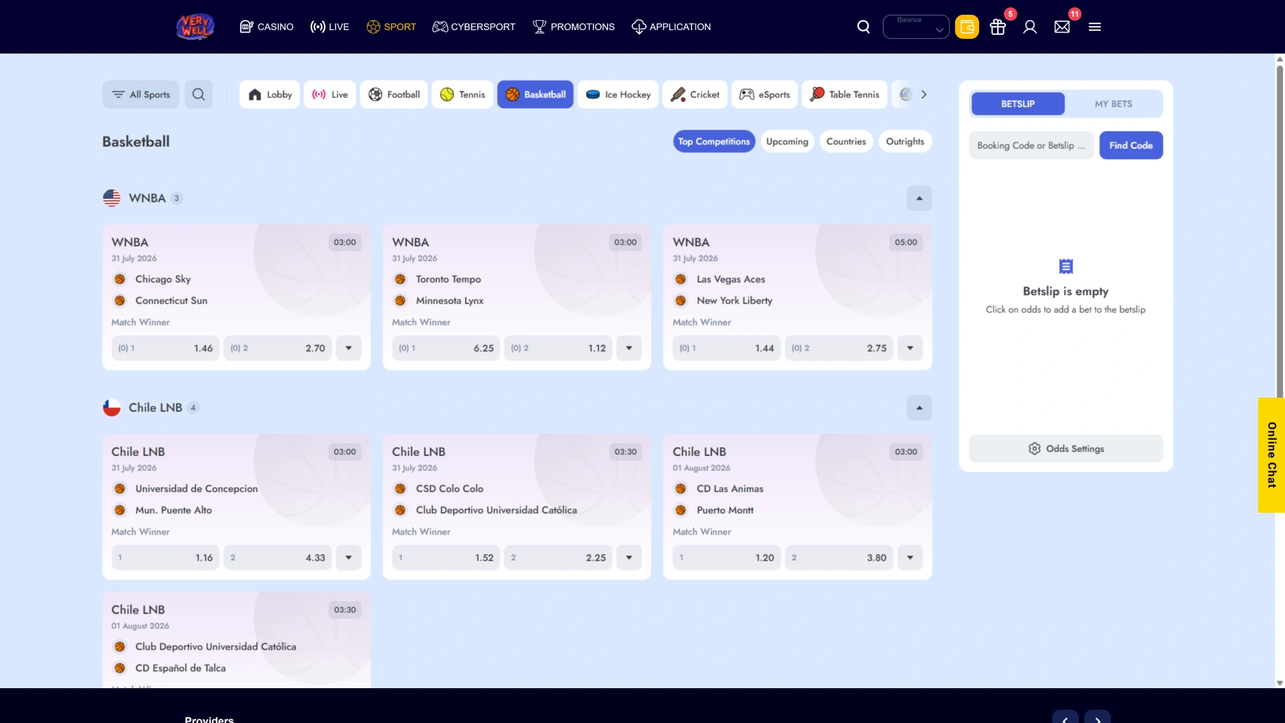Screen dimensions: 1285x723
Task: Go to previous providers with left arrow
Action: pyautogui.click(x=1065, y=718)
